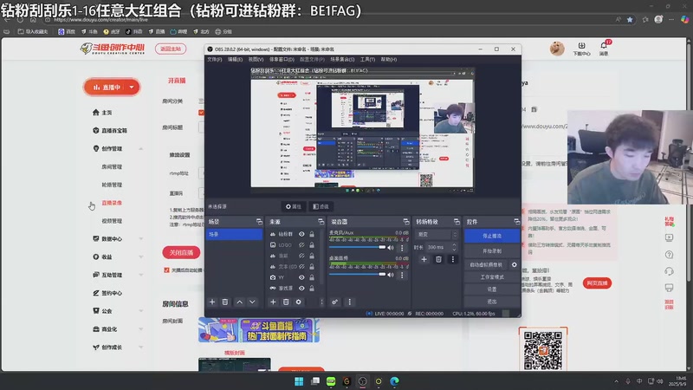Undock the scenes panel with popout icon
Screen dimensions: 693x390
pyautogui.click(x=259, y=222)
